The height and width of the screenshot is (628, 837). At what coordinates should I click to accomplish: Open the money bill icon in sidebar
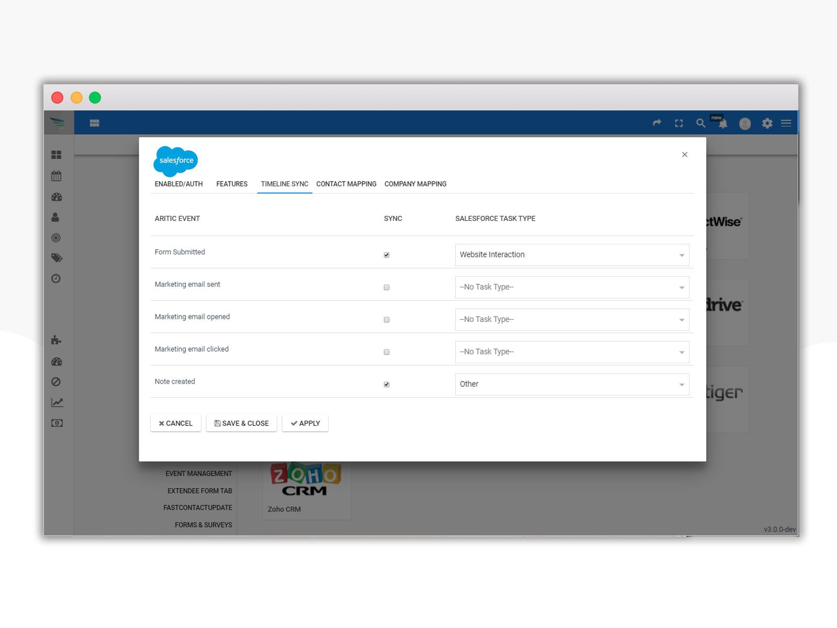57,423
